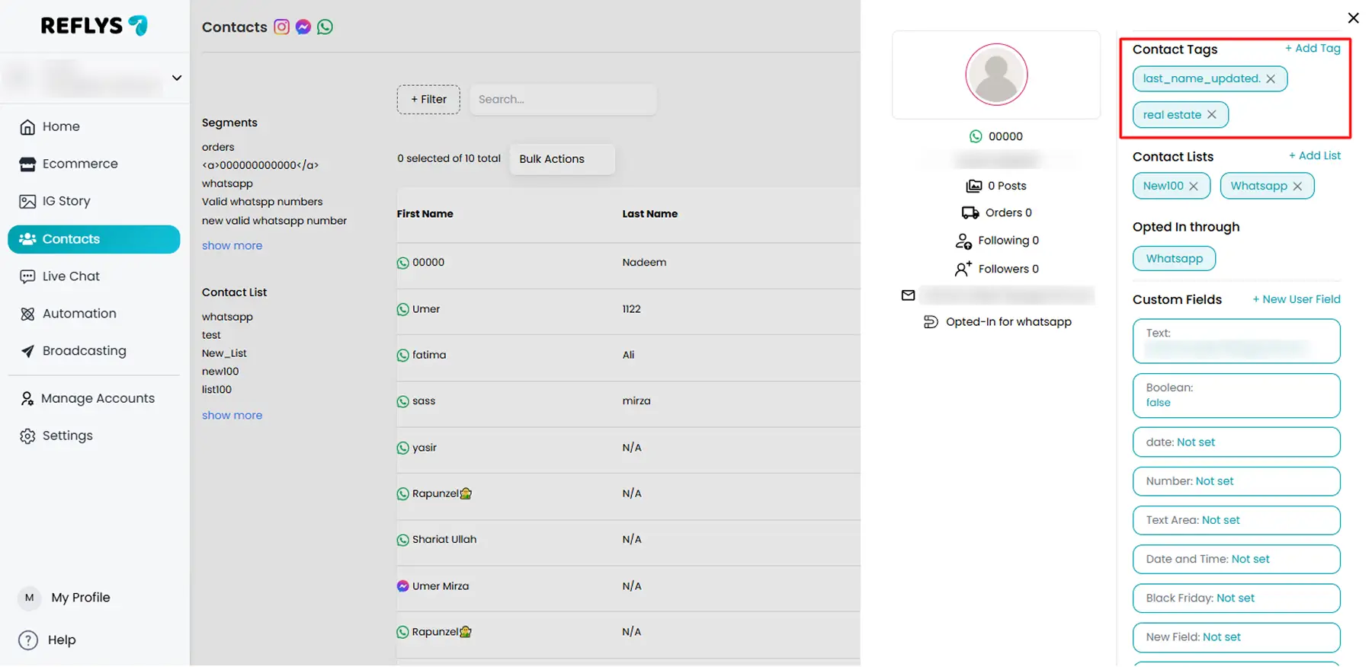Viewport: 1372px width, 667px height.
Task: Show more Contact List entries
Action: click(232, 416)
